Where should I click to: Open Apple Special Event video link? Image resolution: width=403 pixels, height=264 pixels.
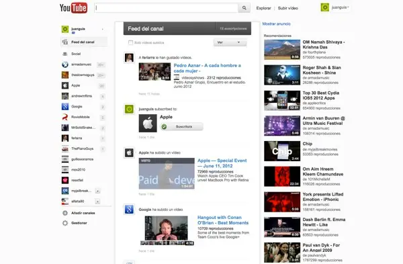[x=222, y=163]
